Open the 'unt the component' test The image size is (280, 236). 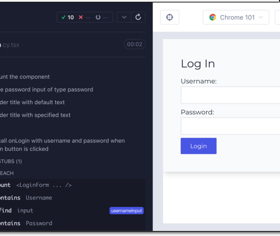point(25,77)
